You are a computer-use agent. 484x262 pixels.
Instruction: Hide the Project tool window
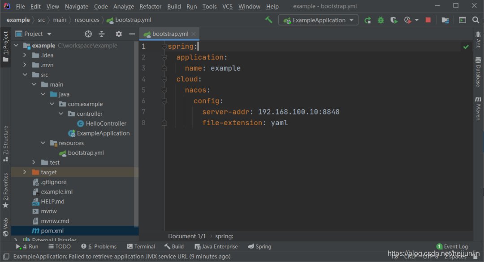pos(132,34)
